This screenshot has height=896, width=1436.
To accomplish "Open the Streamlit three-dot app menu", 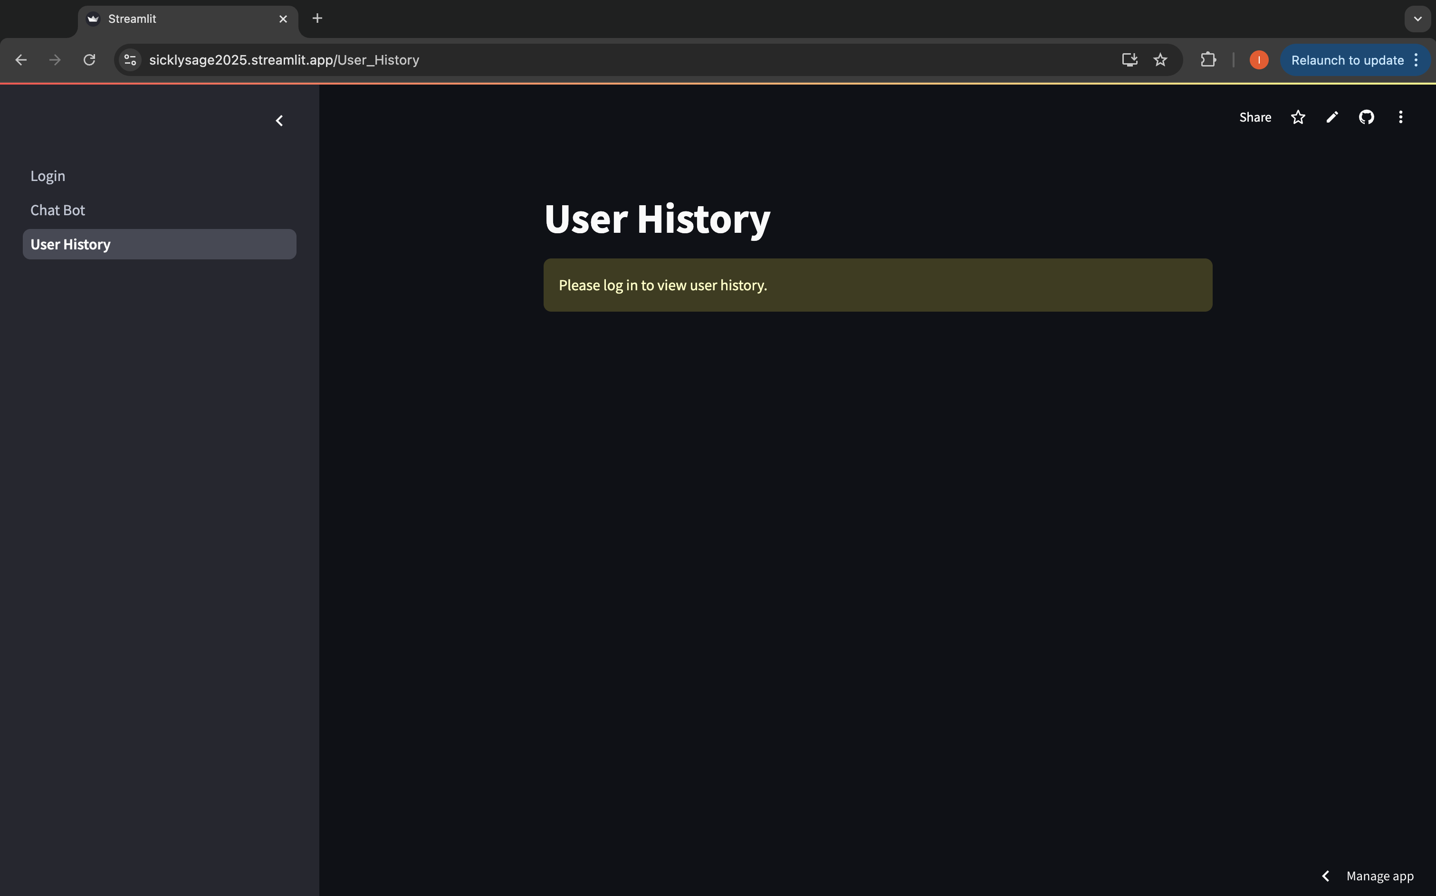I will click(x=1400, y=117).
